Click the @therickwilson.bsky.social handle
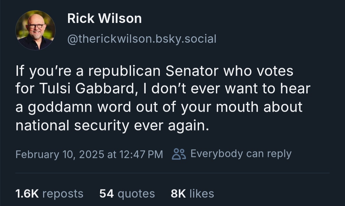Screen dimensions: 345x206 [x=142, y=39]
